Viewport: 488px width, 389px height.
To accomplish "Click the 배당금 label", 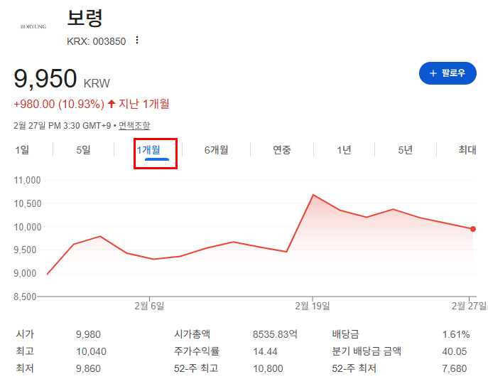I will pyautogui.click(x=345, y=334).
